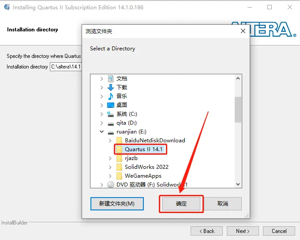
Task: Click the Desktop (桌面) monitor icon
Action: tap(111, 105)
